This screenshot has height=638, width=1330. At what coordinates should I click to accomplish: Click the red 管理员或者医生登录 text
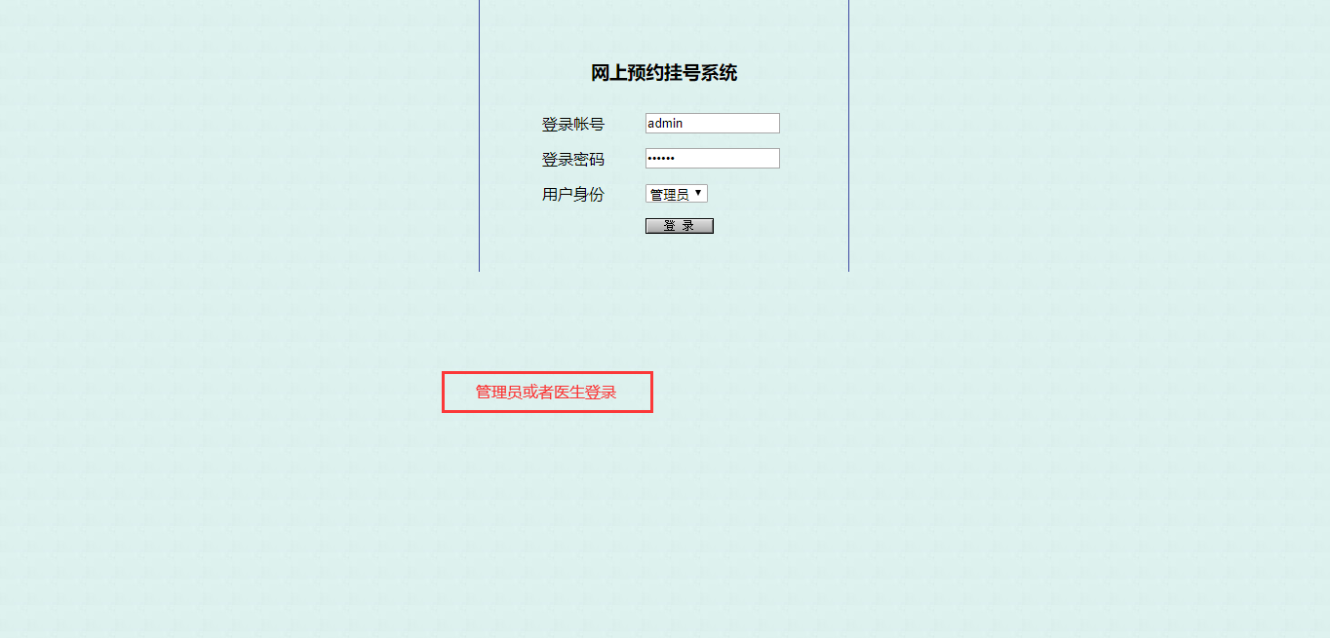(546, 393)
